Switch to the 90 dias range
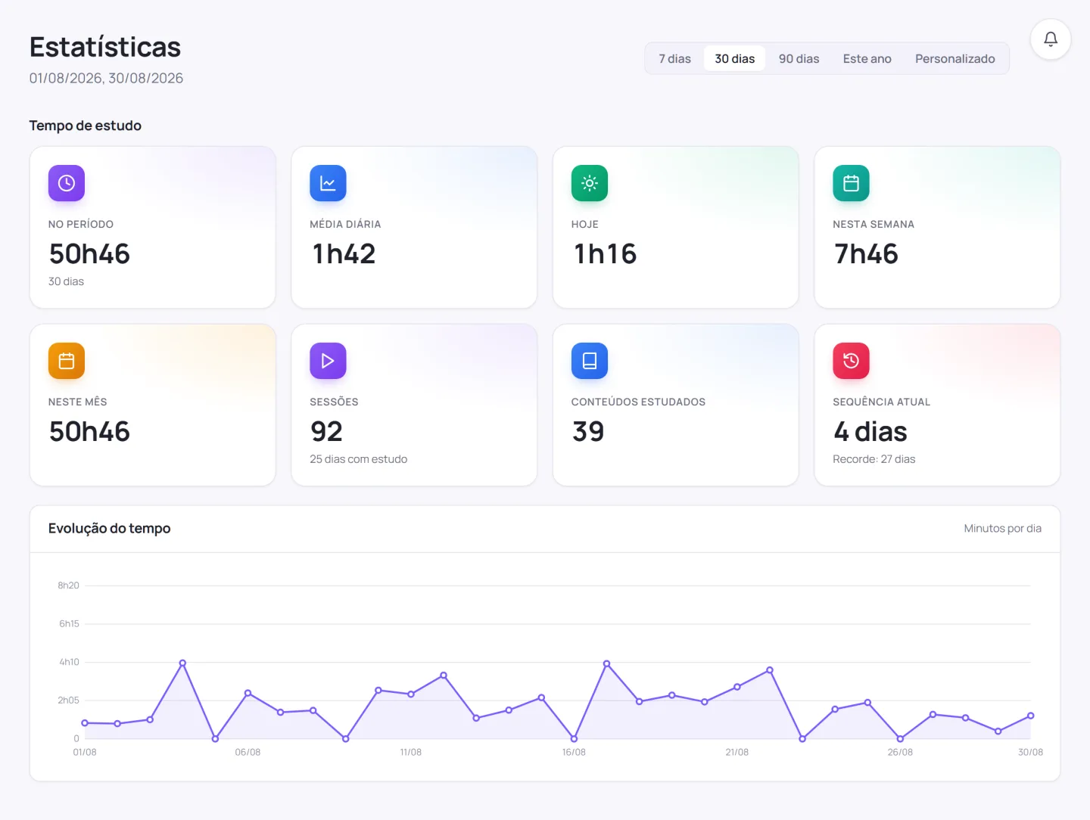 pyautogui.click(x=799, y=58)
